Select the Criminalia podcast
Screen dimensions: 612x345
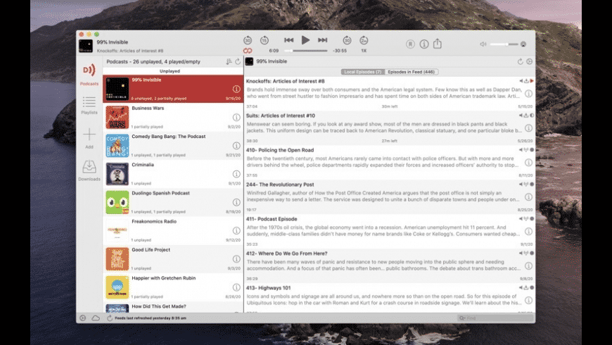(173, 174)
